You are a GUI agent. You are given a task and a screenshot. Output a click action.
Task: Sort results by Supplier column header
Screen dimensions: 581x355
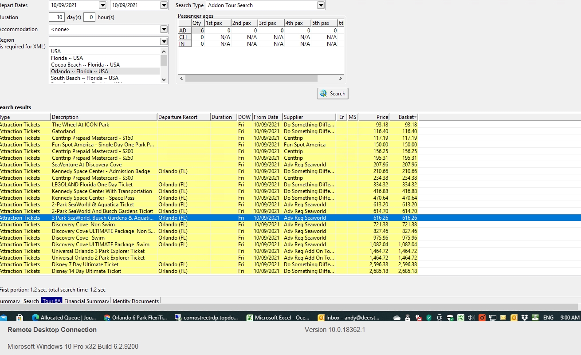pyautogui.click(x=309, y=117)
